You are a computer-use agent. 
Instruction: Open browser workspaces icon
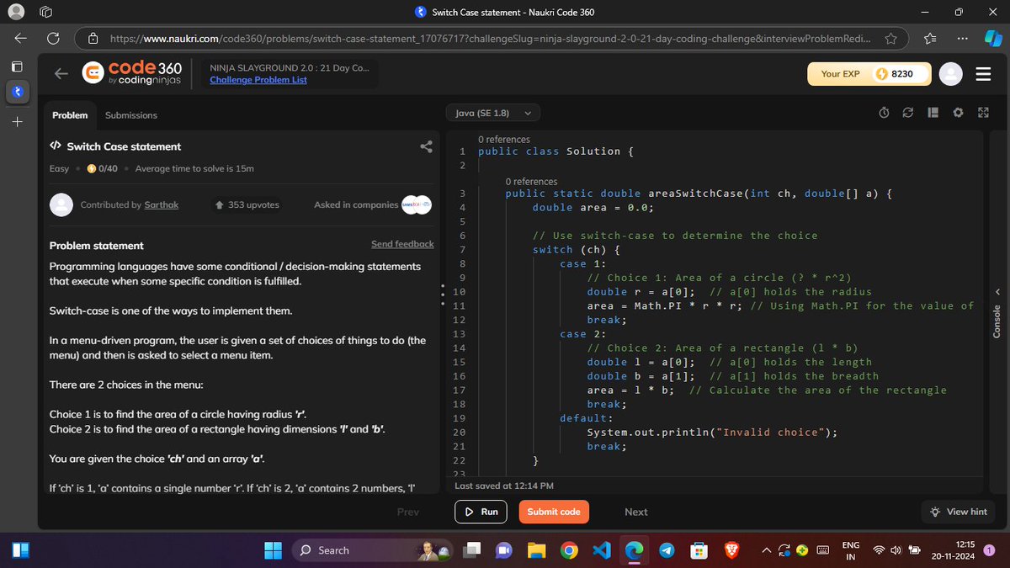pyautogui.click(x=46, y=13)
